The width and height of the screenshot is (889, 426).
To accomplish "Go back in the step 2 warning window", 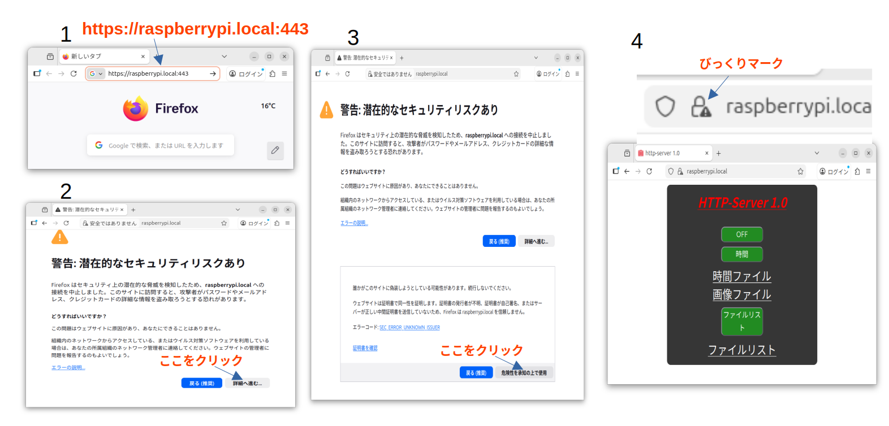I will pos(45,223).
